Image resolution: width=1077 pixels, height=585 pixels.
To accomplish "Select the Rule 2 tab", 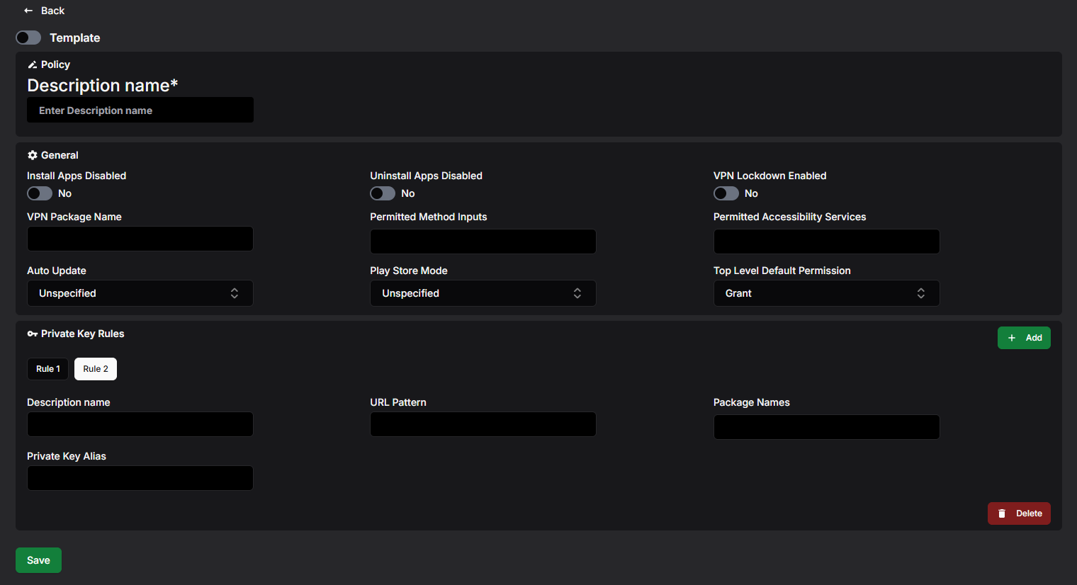I will coord(96,369).
